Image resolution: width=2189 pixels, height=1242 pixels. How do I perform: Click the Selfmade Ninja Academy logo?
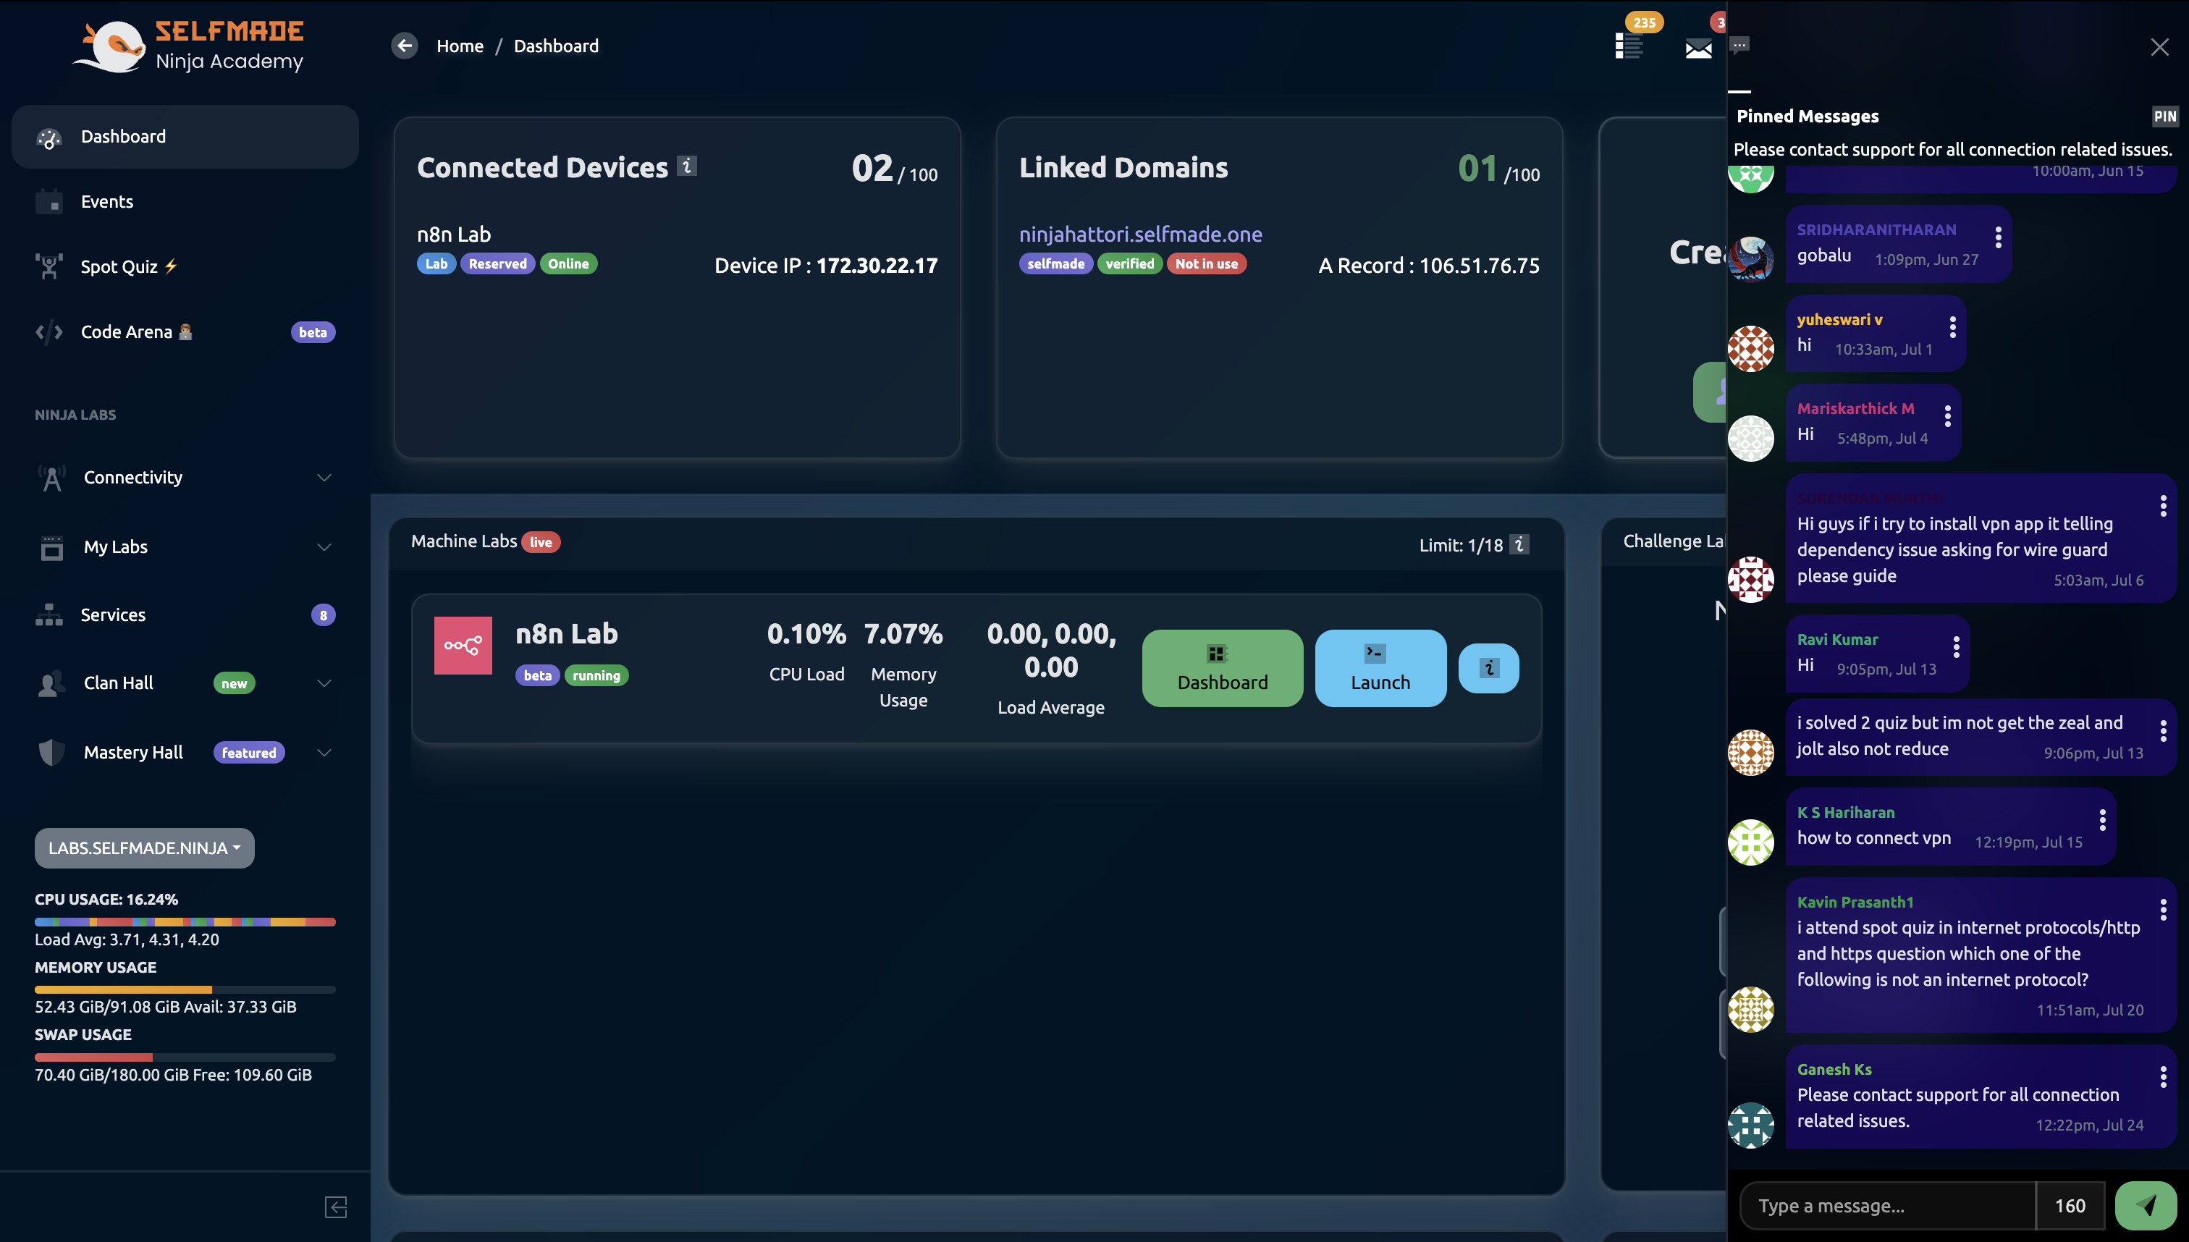188,46
